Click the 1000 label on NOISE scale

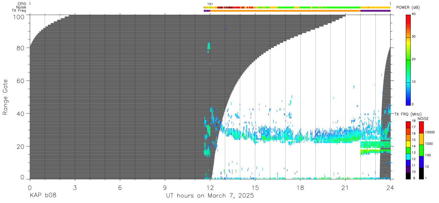428,144
